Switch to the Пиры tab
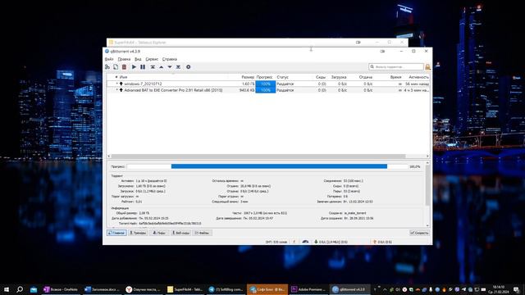The height and width of the screenshot is (295, 525). pos(159,233)
